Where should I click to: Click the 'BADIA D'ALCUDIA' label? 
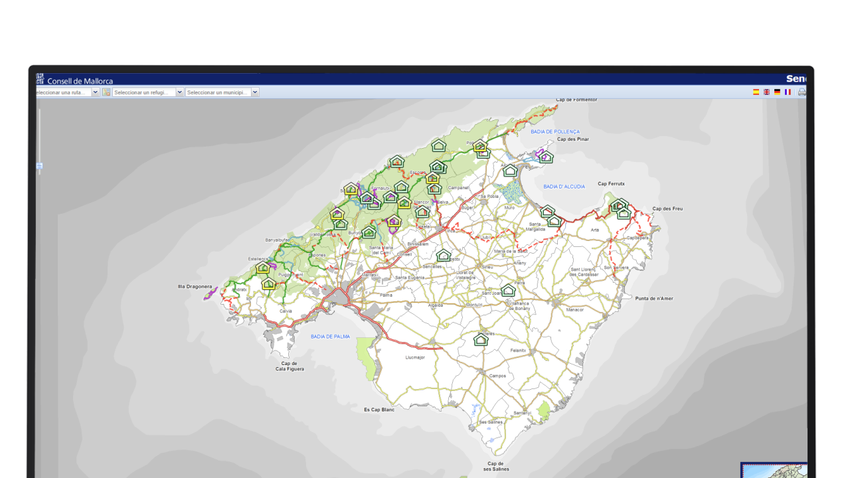(564, 187)
